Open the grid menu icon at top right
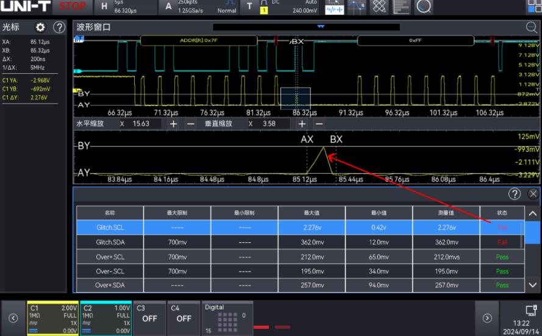The width and height of the screenshot is (542, 336). 533,7
